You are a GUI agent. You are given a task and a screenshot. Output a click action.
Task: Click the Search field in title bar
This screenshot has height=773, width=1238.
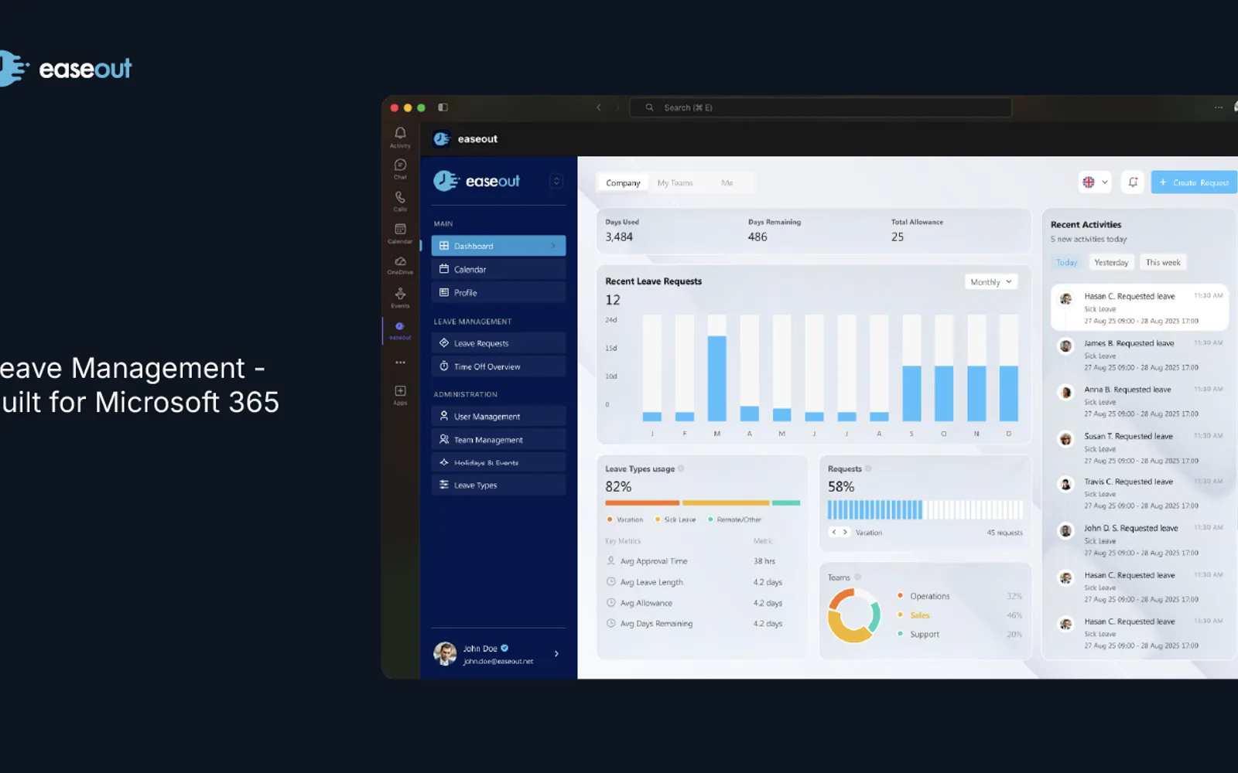tap(821, 107)
